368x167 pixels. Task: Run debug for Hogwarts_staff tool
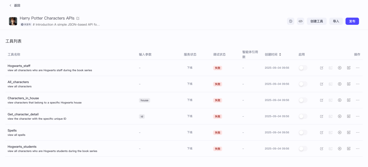[x=340, y=68]
